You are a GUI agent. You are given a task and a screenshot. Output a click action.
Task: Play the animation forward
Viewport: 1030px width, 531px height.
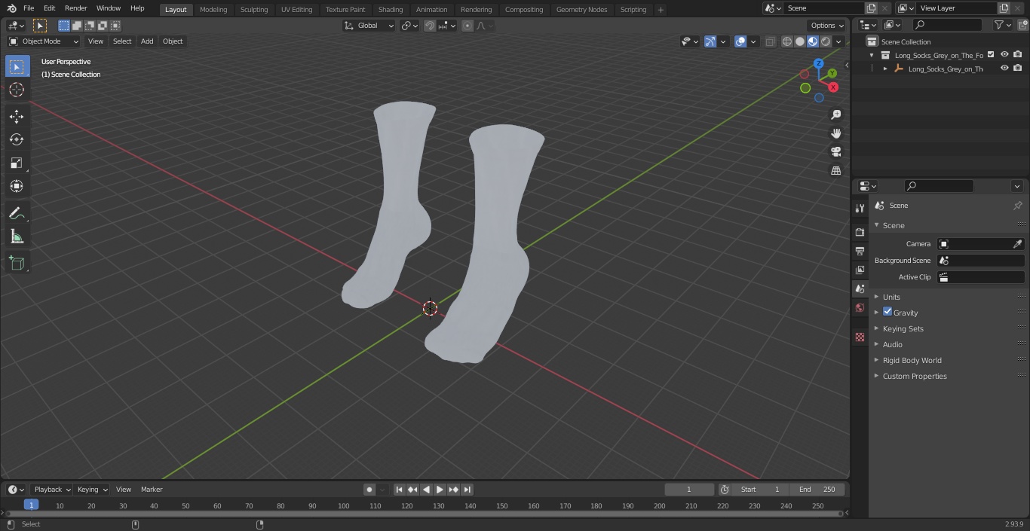pos(440,490)
